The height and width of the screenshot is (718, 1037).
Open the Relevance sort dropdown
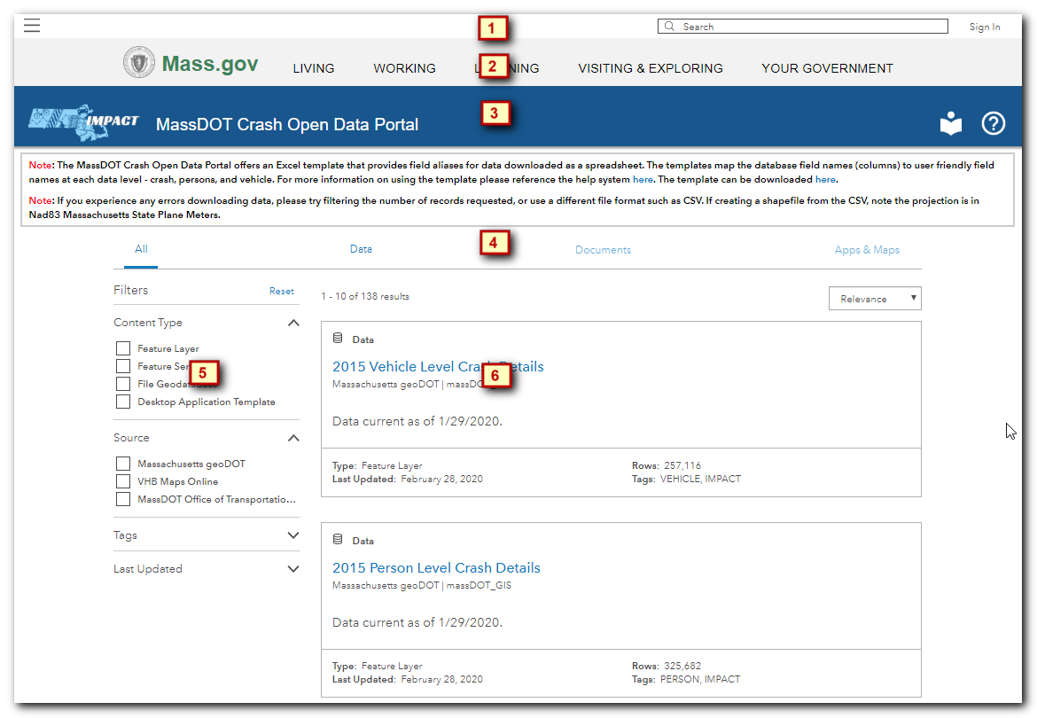tap(874, 298)
